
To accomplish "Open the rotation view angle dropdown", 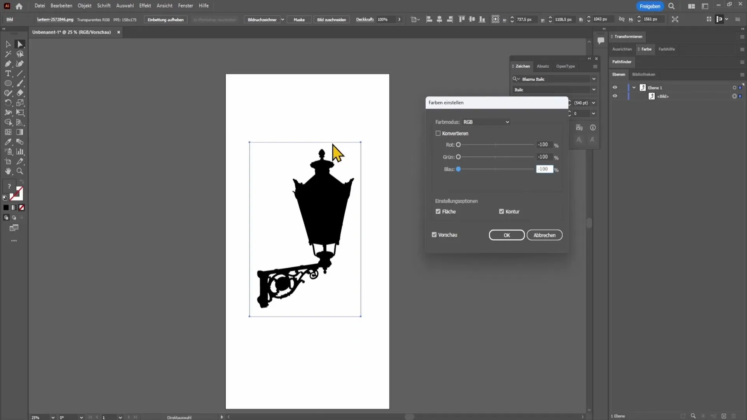I will tap(81, 417).
